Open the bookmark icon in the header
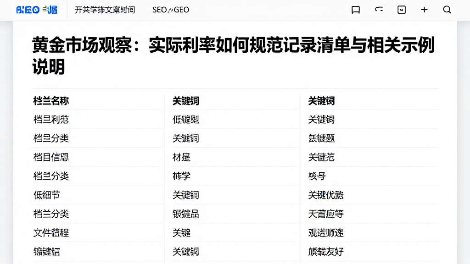Viewport: 470px width, 264px height. (x=356, y=10)
